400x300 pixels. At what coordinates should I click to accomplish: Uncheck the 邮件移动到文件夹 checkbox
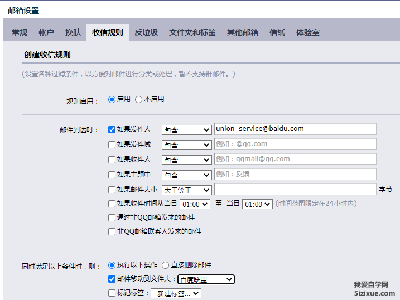coord(112,279)
